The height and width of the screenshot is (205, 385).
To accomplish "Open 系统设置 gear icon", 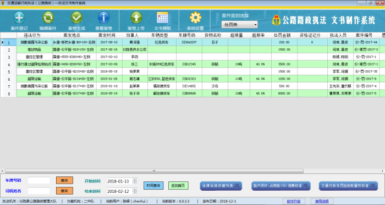I will tap(195, 18).
